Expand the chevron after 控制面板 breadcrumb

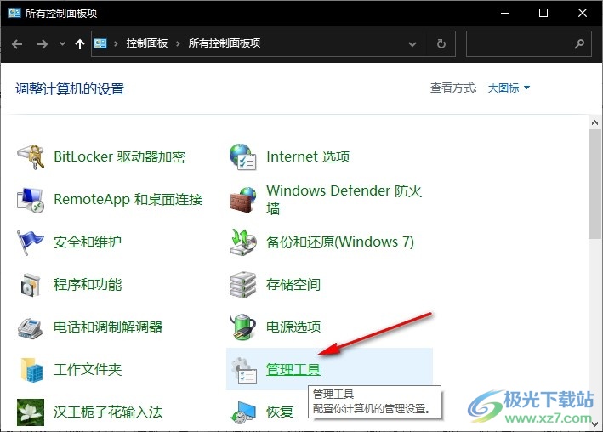pyautogui.click(x=178, y=44)
